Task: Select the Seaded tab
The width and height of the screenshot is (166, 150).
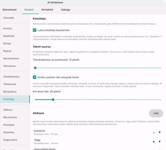Action: [29, 10]
